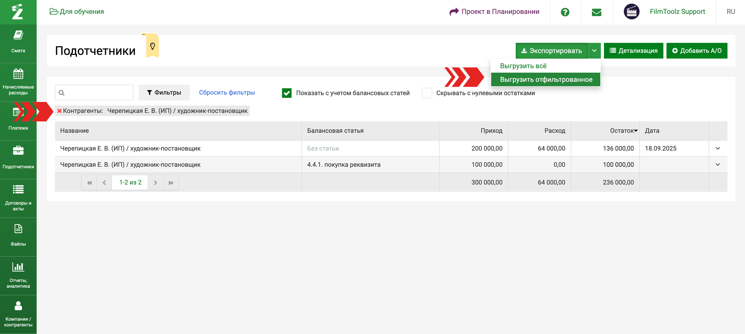The width and height of the screenshot is (745, 334).
Task: Open Отчеты, аналитика chart icon
Action: coord(18,267)
